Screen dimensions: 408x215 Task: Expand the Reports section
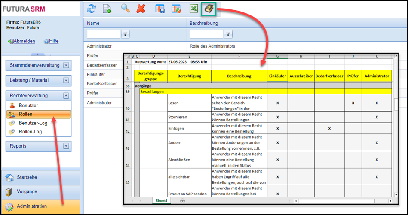[x=66, y=146]
